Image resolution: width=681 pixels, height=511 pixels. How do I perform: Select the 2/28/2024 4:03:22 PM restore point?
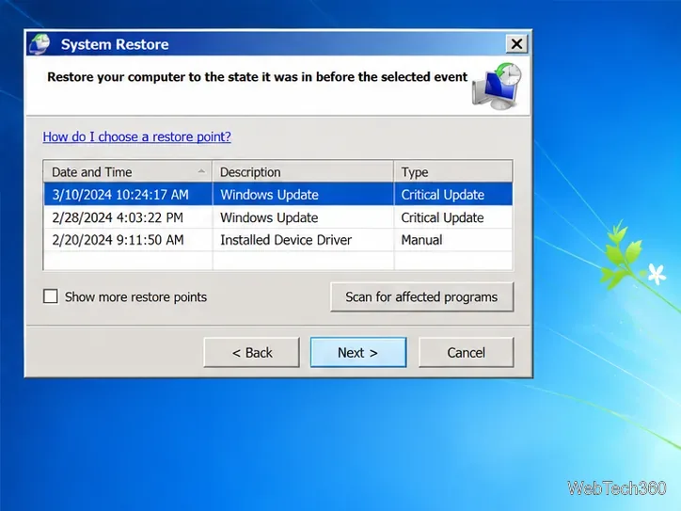(278, 217)
